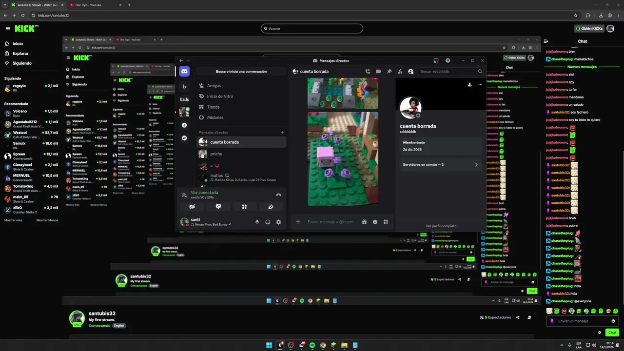Open Spotify from the Windows taskbar
Viewport: 624px width, 351px height.
tap(312, 345)
